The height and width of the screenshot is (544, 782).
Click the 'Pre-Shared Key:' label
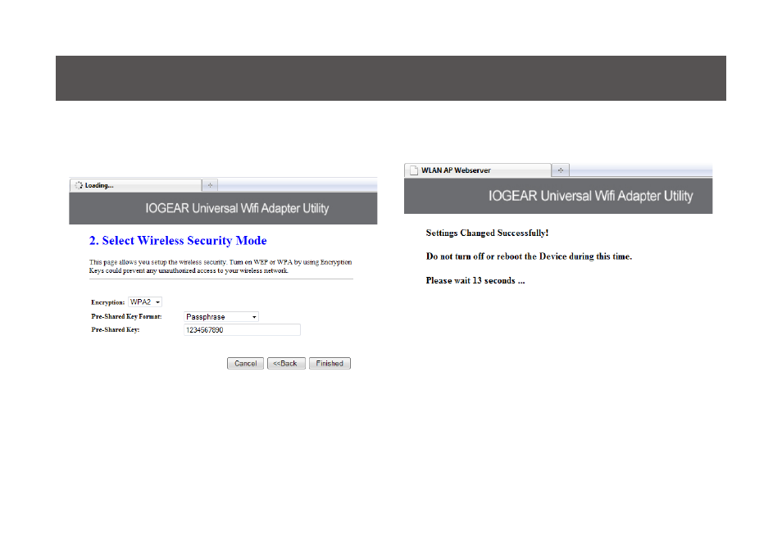tap(116, 329)
